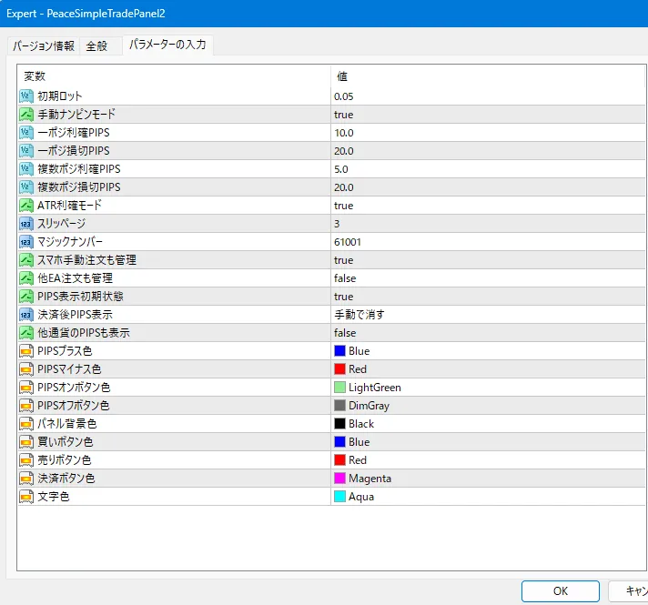Select the パラメーターの入力 tab
This screenshot has height=605, width=648.
[167, 45]
